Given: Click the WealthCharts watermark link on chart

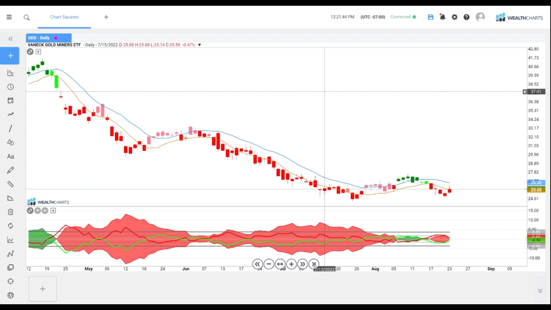Looking at the screenshot, I should point(48,202).
